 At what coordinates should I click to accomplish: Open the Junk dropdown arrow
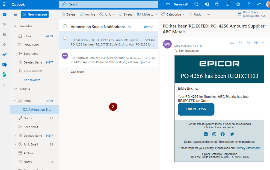pyautogui.click(x=113, y=14)
